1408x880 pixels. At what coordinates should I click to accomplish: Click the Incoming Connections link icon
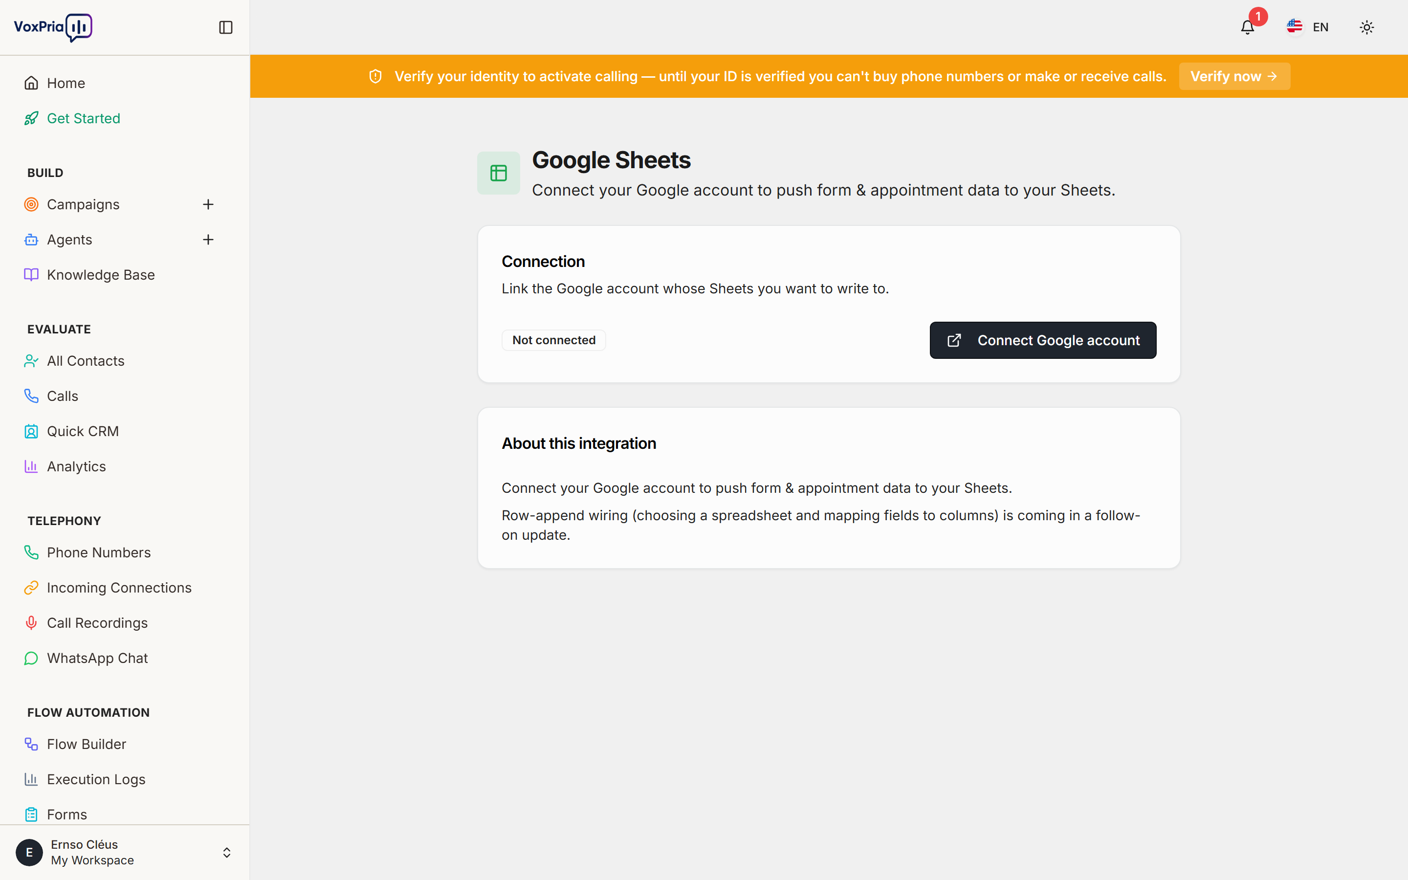click(x=31, y=588)
